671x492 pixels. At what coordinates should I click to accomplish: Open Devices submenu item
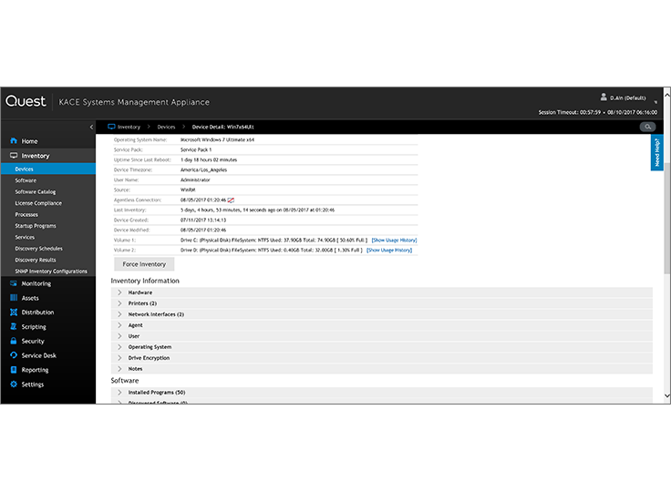(48, 169)
